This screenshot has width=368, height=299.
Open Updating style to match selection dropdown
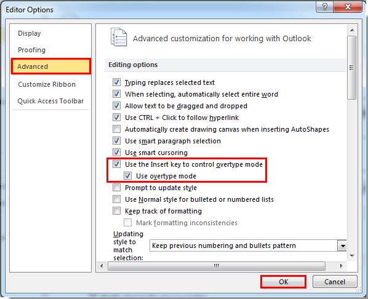coord(343,245)
